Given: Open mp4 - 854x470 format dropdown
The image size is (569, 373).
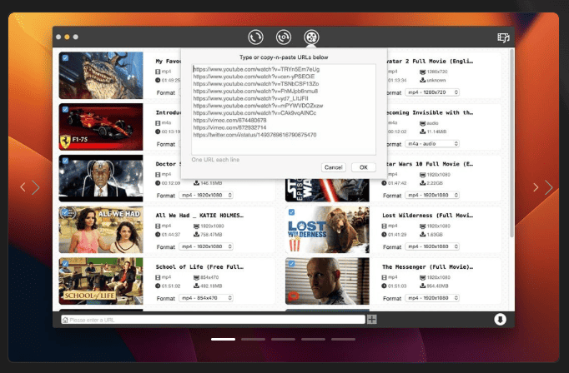Looking at the screenshot, I should pos(206,298).
